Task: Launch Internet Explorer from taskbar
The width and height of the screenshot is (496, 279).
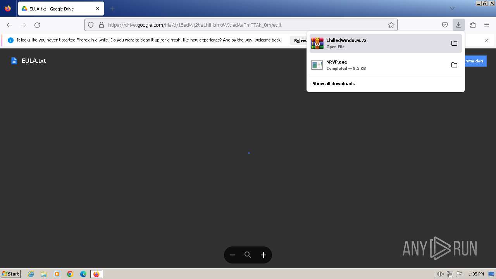Action: pos(31,274)
